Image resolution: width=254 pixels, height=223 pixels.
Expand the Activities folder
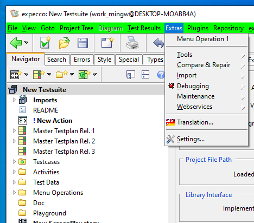coord(14,172)
